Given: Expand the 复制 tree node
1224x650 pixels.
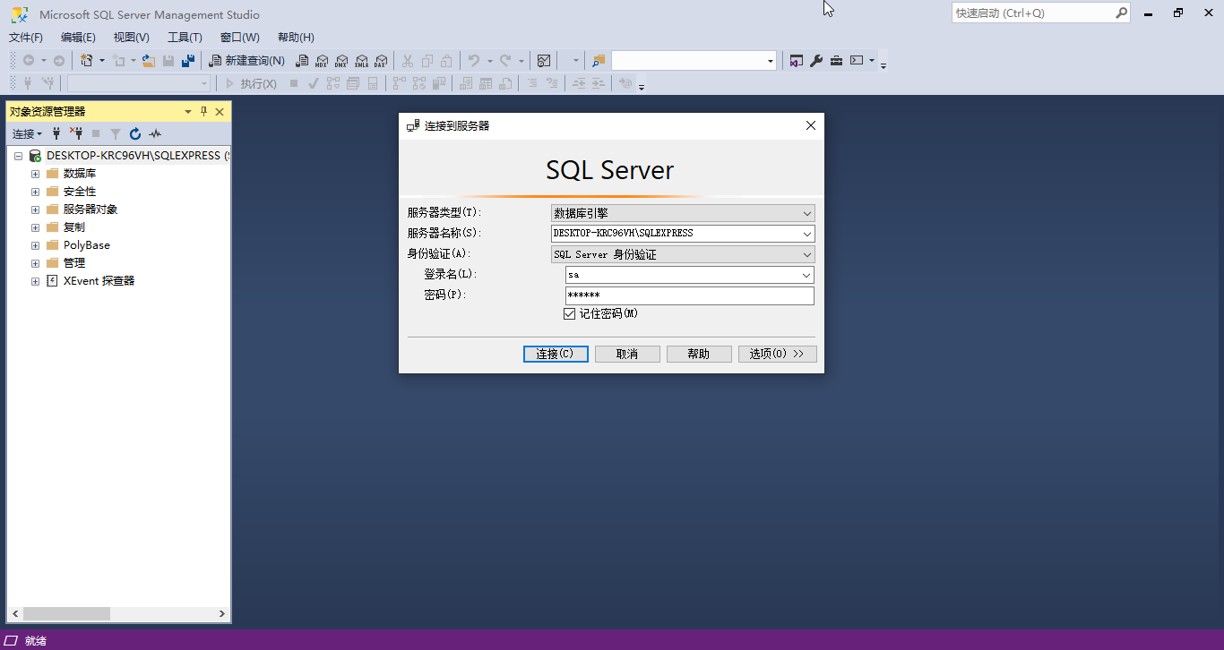Looking at the screenshot, I should click(35, 227).
